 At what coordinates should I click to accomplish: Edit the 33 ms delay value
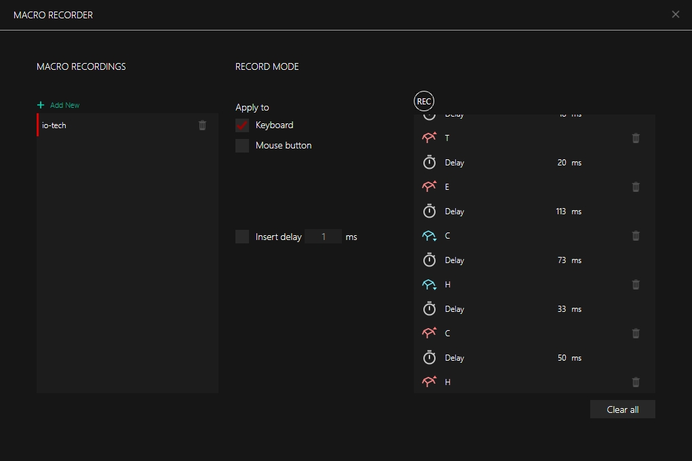coord(561,309)
